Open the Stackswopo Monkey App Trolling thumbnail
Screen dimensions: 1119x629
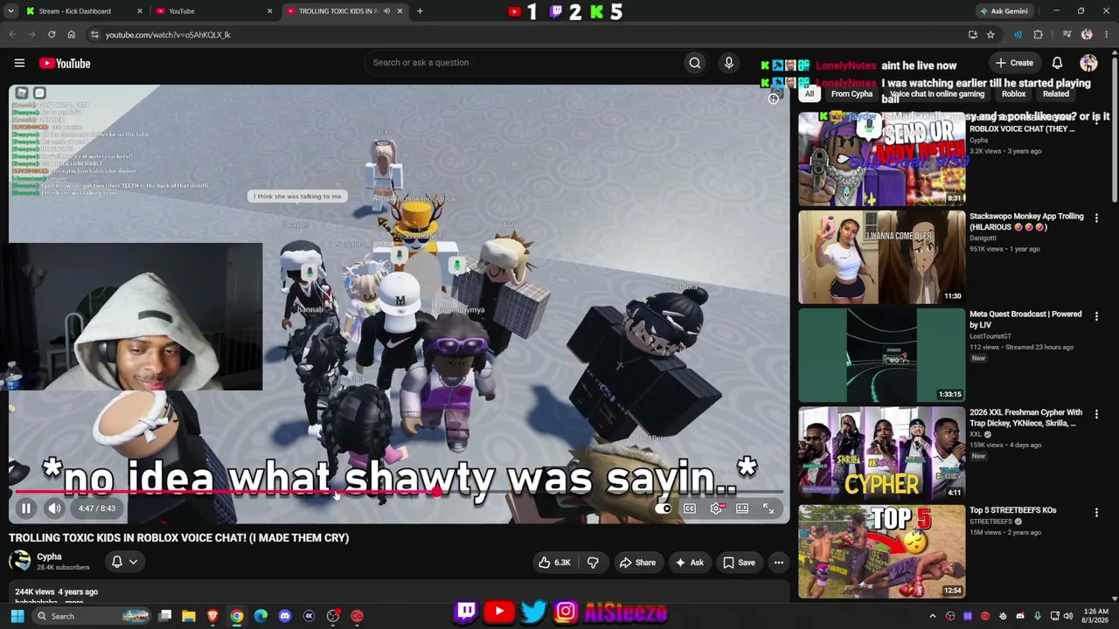(881, 257)
